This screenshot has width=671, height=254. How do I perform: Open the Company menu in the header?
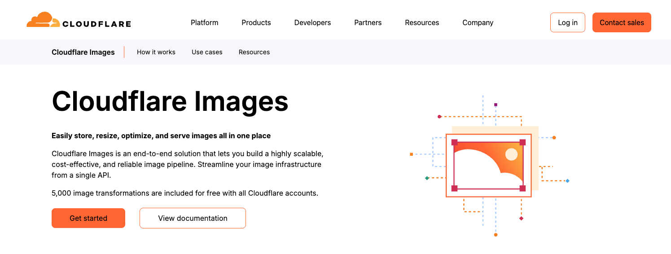point(478,22)
